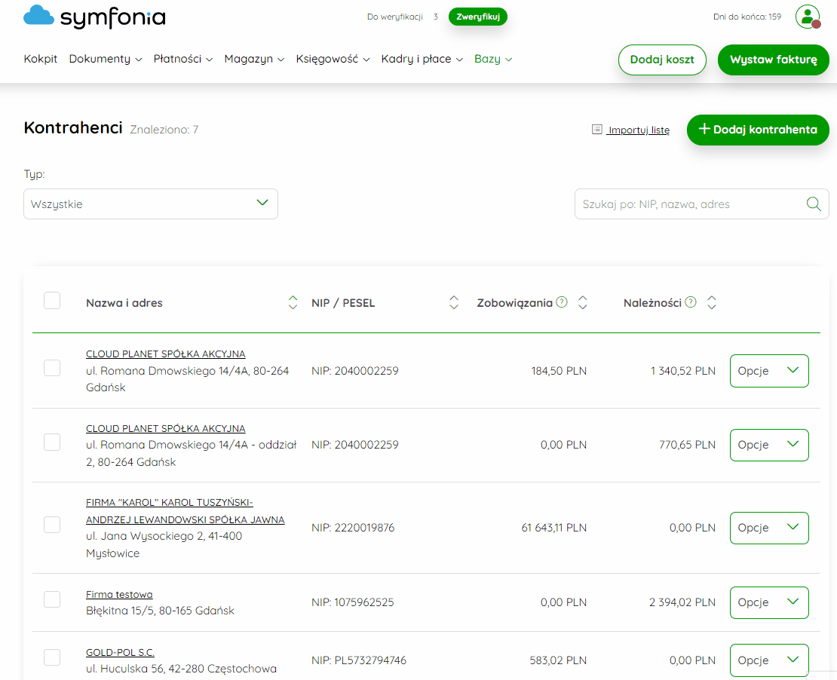
Task: Sort by NIP / PESEL column arrows
Action: tap(454, 302)
